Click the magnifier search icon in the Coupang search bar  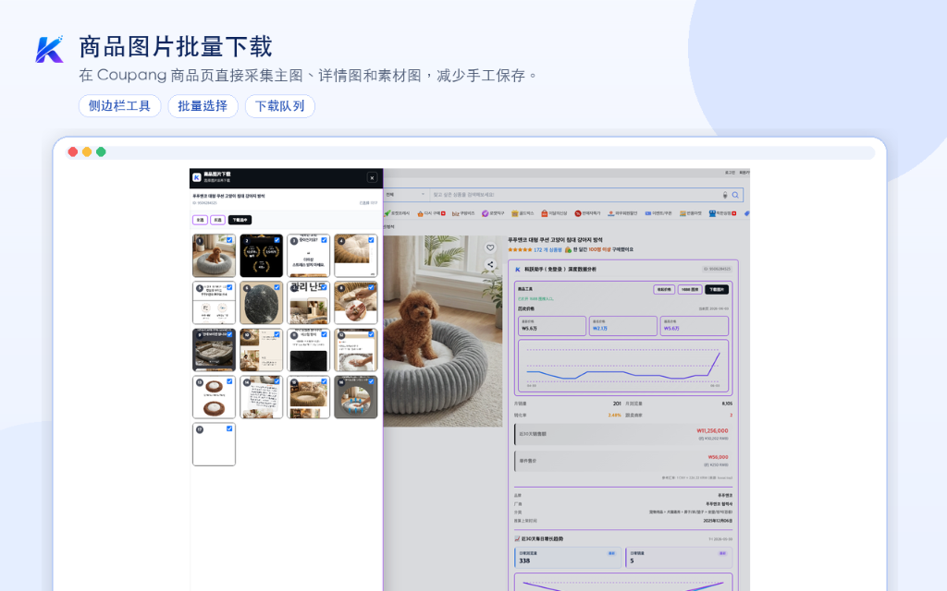pos(735,195)
